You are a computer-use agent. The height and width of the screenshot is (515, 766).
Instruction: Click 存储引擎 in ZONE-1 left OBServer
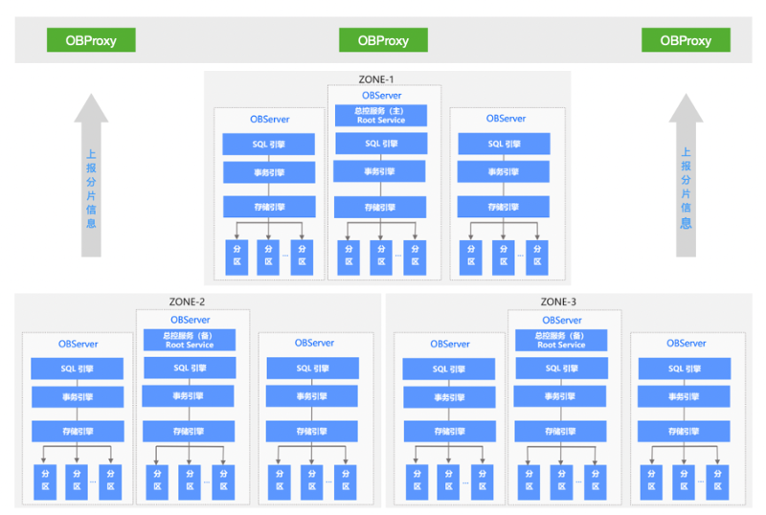269,207
